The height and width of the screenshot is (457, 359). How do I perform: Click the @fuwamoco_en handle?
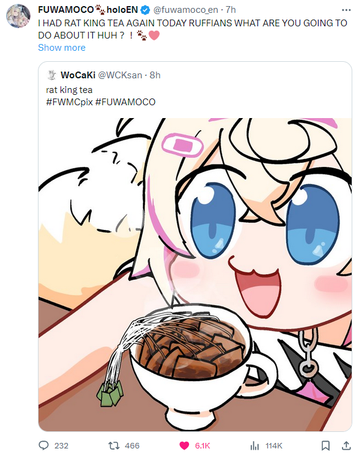click(x=186, y=10)
